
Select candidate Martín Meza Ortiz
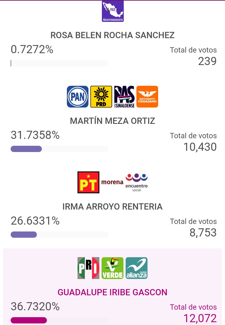112,121
